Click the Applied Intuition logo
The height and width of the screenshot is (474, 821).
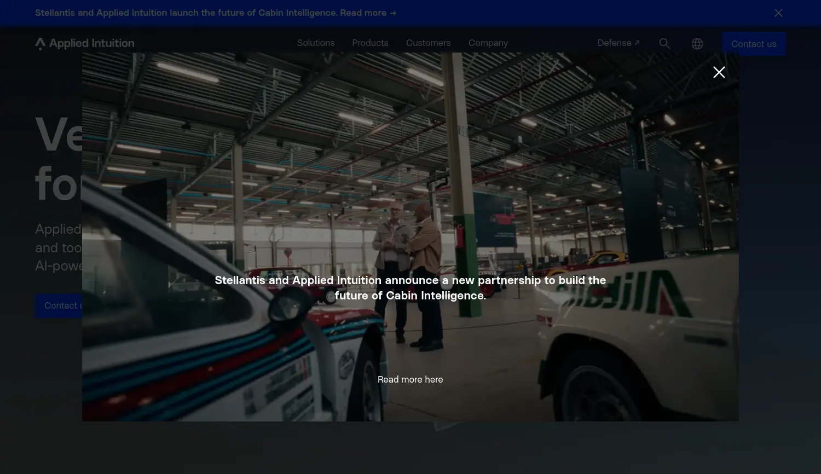[x=85, y=43]
